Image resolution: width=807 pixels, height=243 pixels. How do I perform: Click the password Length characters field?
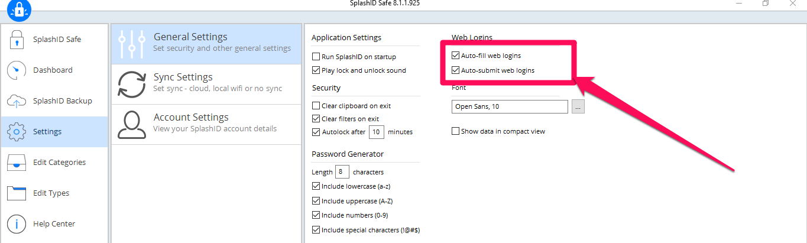pos(342,172)
